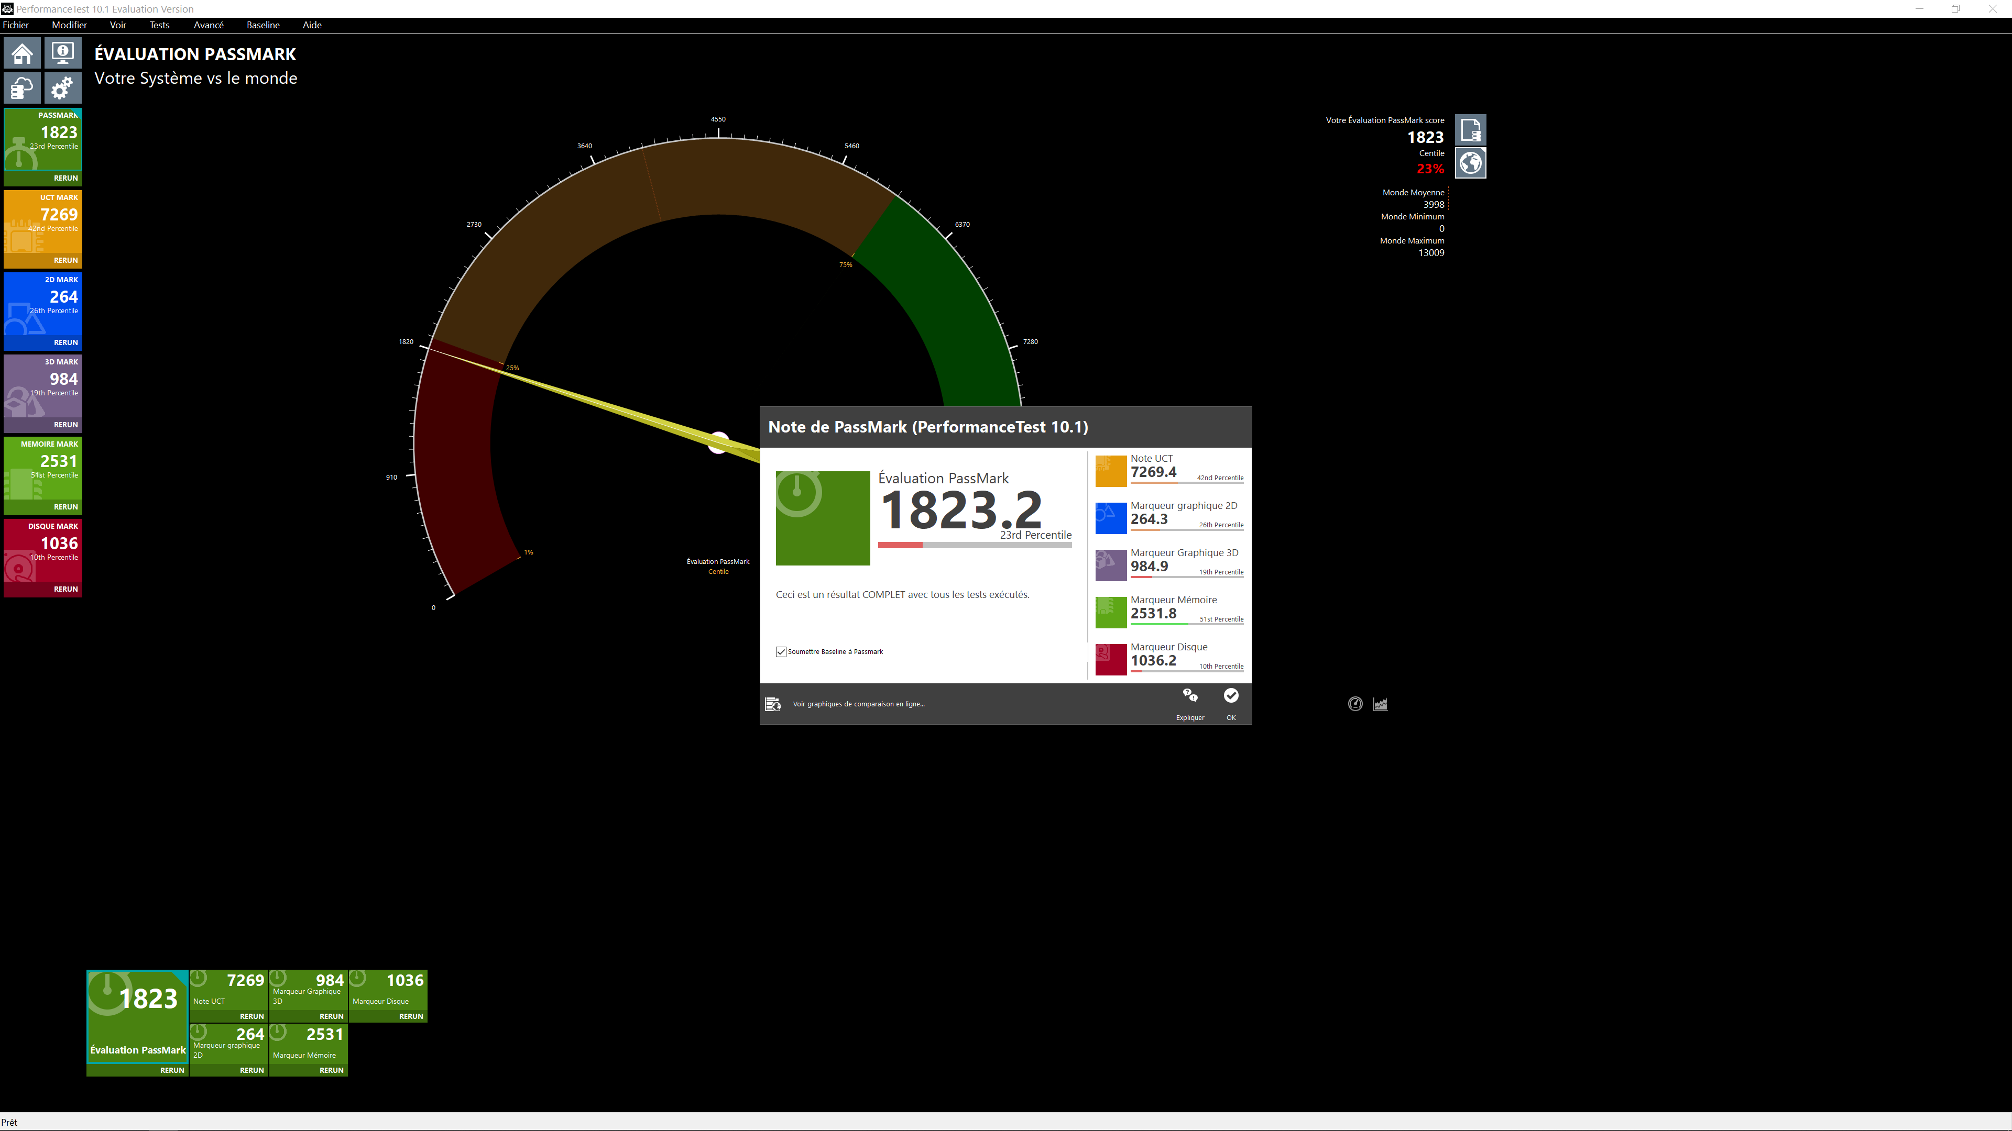Click the 1036.2 Marqueur Disque score
The image size is (2012, 1131).
(1153, 660)
